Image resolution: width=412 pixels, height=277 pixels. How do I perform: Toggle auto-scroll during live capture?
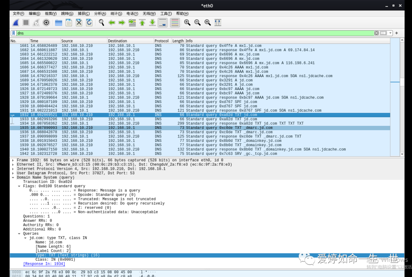[x=163, y=23]
